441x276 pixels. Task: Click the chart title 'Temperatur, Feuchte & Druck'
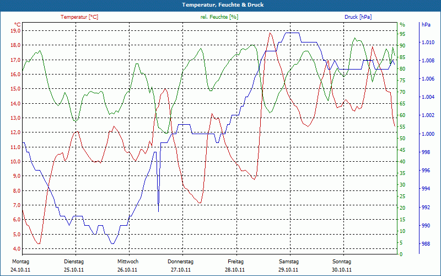coord(223,5)
